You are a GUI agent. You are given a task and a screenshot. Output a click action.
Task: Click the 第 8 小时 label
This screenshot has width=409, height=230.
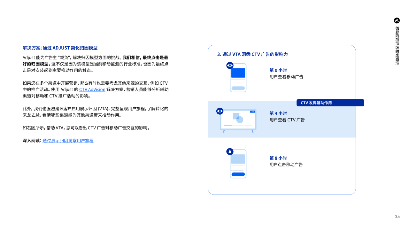(x=278, y=158)
